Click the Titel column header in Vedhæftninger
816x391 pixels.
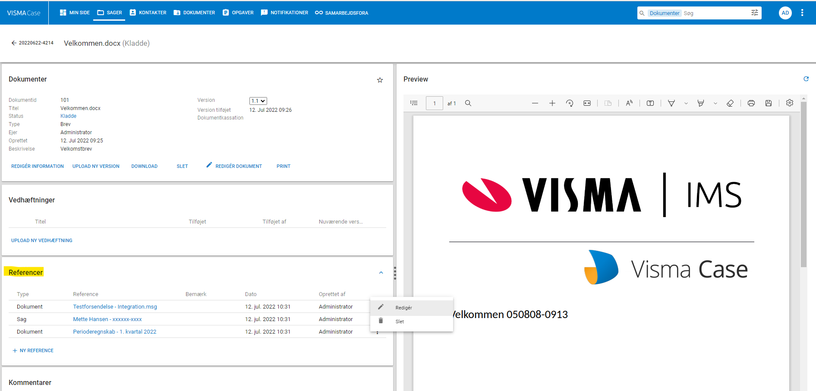pos(41,222)
